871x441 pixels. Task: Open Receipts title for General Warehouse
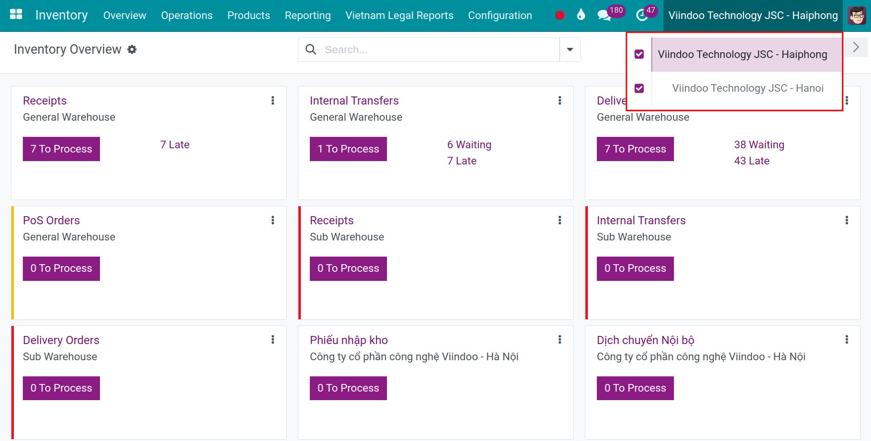(x=45, y=101)
